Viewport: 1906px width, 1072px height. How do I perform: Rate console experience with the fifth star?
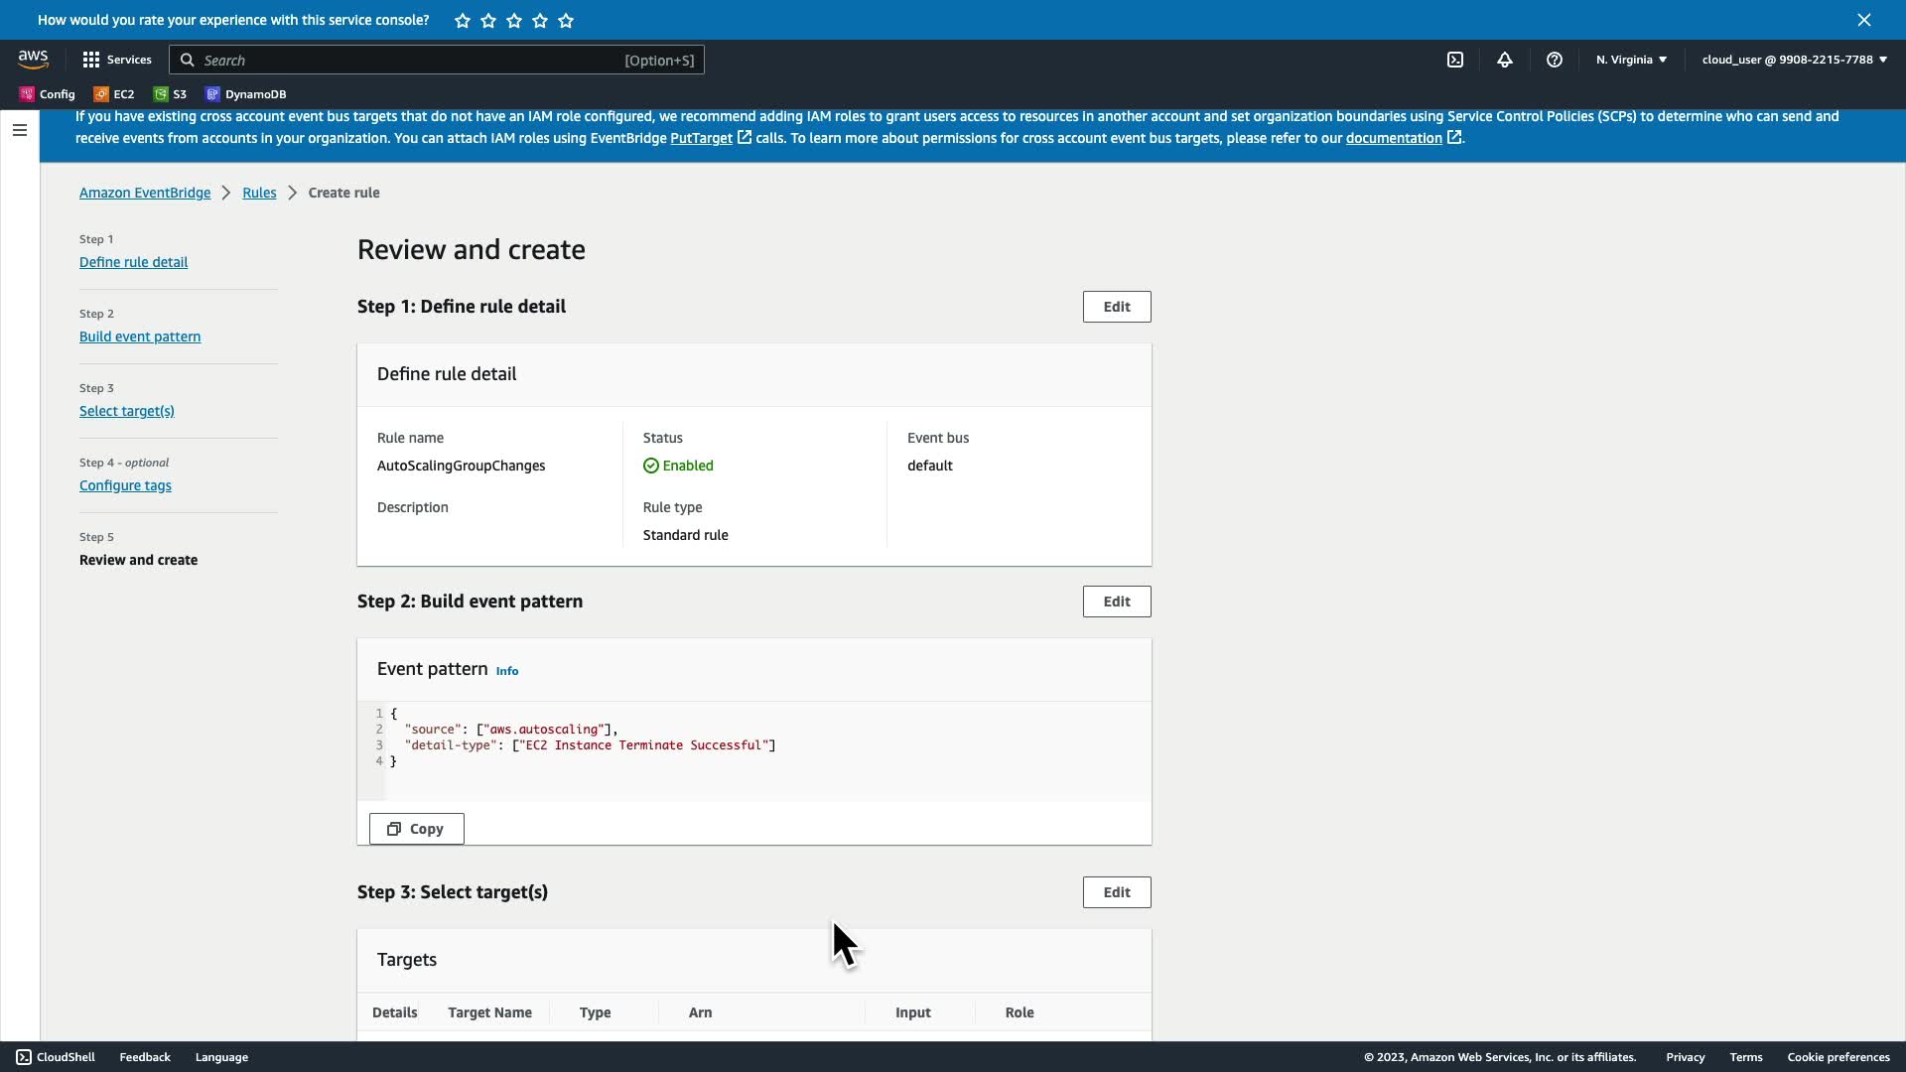pyautogui.click(x=566, y=21)
